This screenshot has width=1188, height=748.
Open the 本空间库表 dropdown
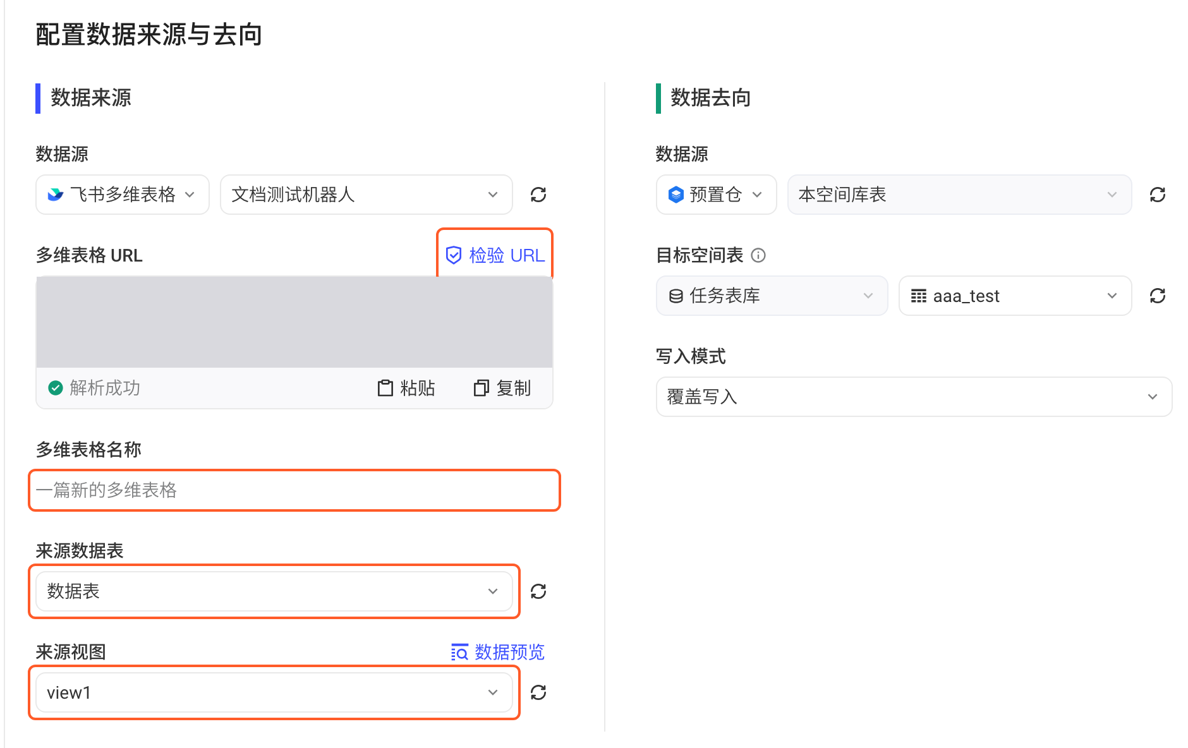pos(959,195)
